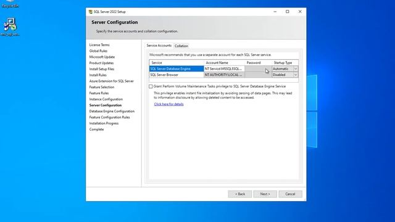
Task: Close the SQL Server 2022 Setup window
Action: (x=300, y=12)
